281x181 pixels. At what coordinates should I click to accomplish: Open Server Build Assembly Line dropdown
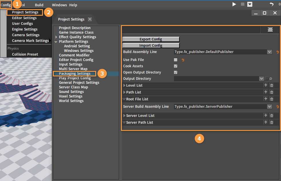pos(269,107)
